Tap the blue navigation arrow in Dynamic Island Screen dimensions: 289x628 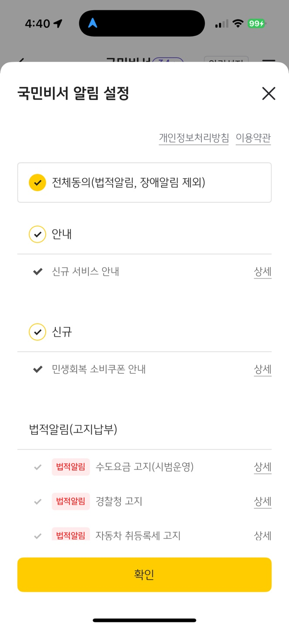point(93,23)
